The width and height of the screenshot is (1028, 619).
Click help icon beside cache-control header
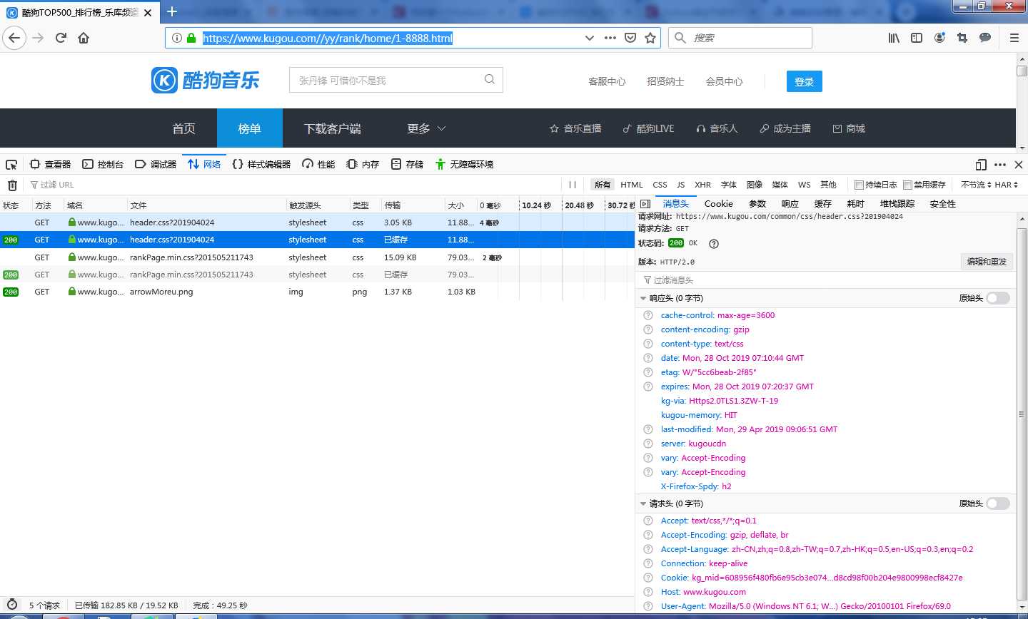pos(648,315)
